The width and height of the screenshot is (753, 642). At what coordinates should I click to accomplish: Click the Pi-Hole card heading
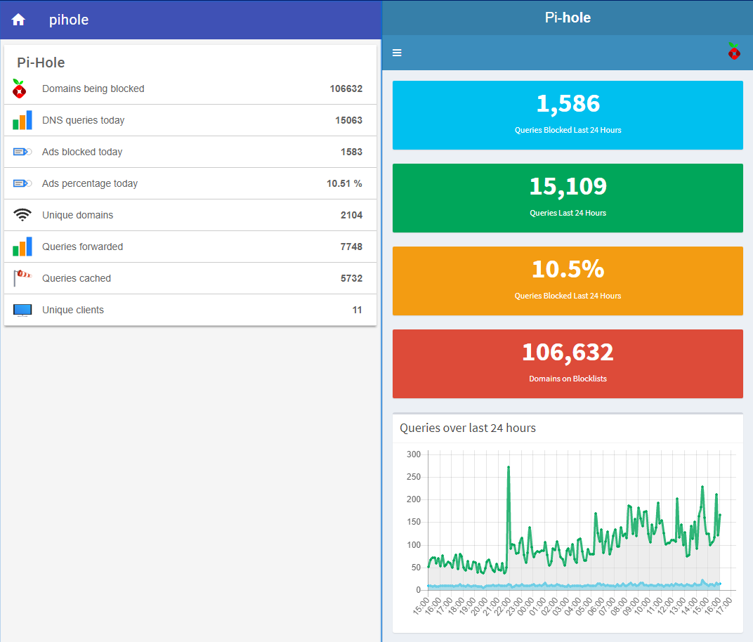click(41, 63)
